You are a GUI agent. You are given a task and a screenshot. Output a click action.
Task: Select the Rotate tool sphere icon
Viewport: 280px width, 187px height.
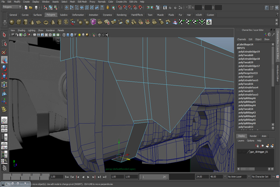pos(4,68)
